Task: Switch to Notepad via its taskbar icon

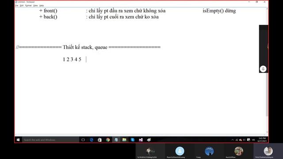Action: tap(116, 140)
